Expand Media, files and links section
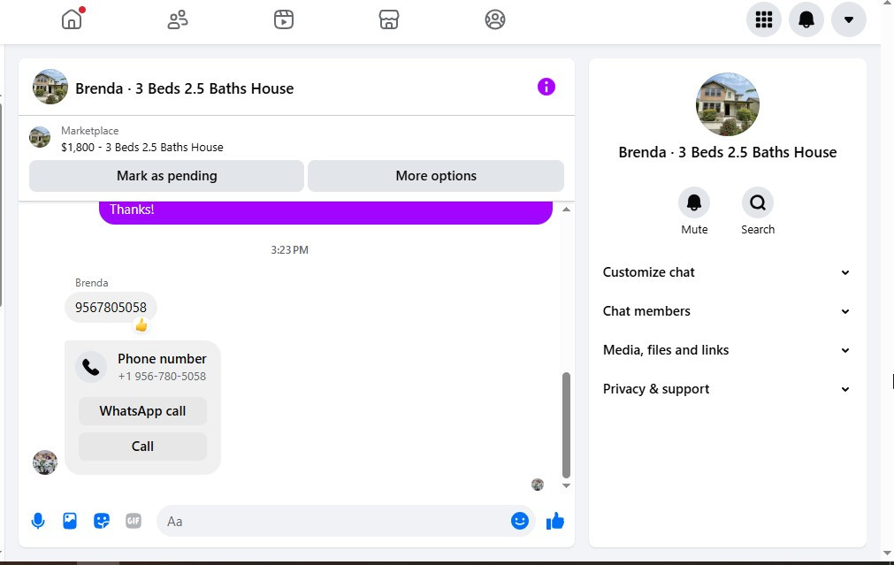The image size is (894, 565). [727, 350]
